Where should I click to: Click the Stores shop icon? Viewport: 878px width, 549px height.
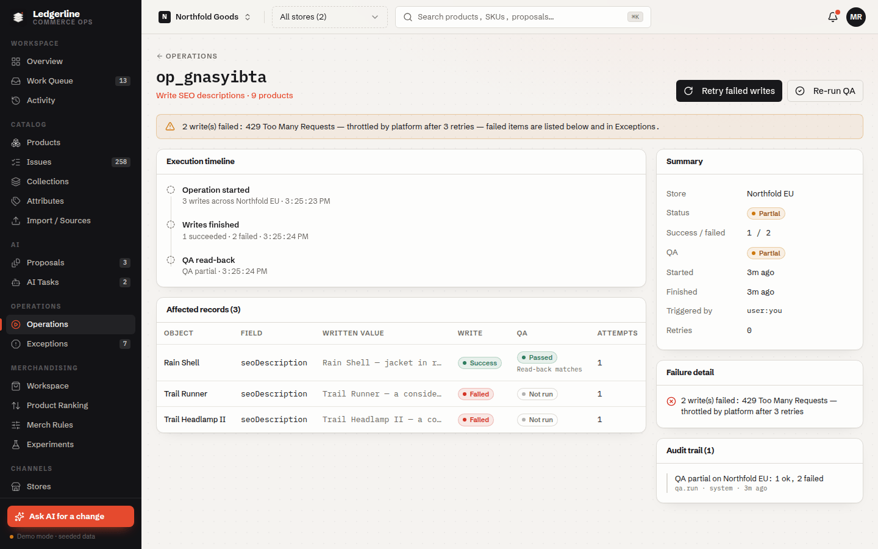tap(16, 487)
